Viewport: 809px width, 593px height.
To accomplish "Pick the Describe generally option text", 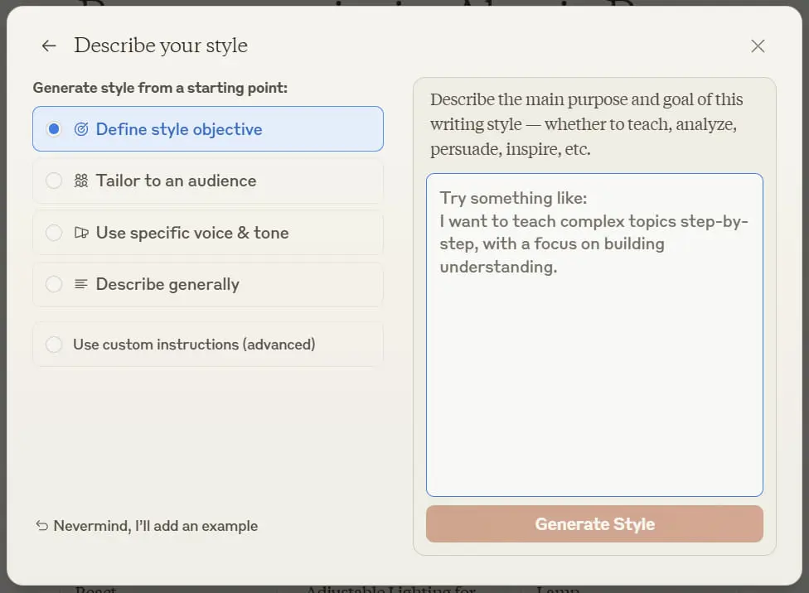I will (x=167, y=285).
